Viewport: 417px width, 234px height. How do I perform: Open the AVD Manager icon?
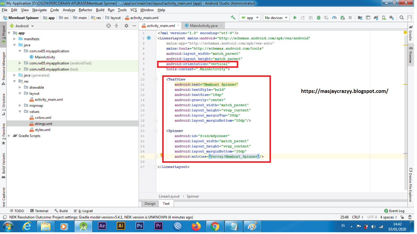tap(384, 18)
